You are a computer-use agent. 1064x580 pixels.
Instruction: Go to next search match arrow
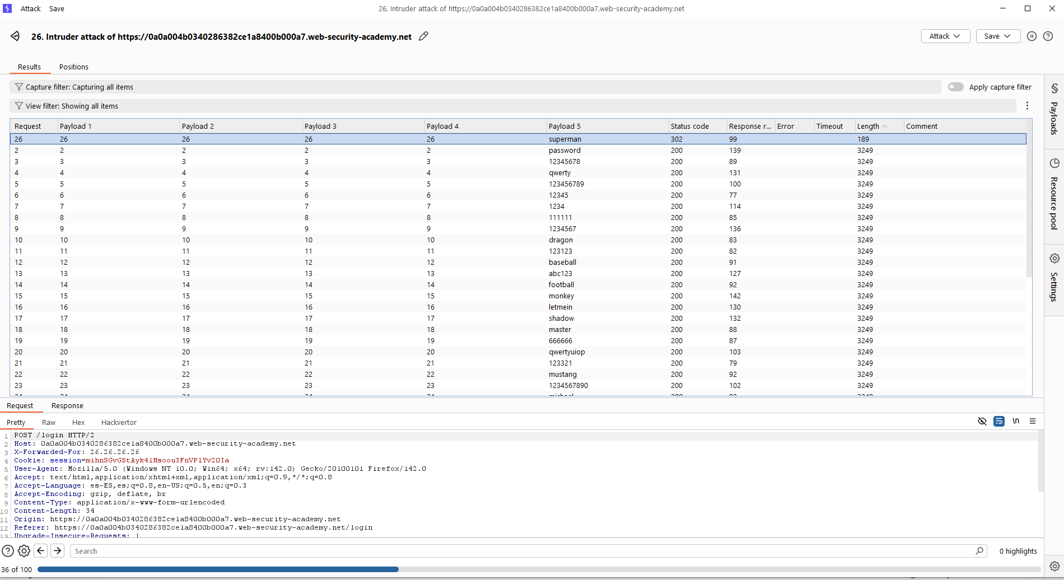pyautogui.click(x=57, y=551)
